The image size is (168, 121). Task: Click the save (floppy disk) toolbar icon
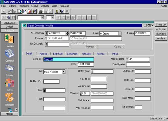15,11
